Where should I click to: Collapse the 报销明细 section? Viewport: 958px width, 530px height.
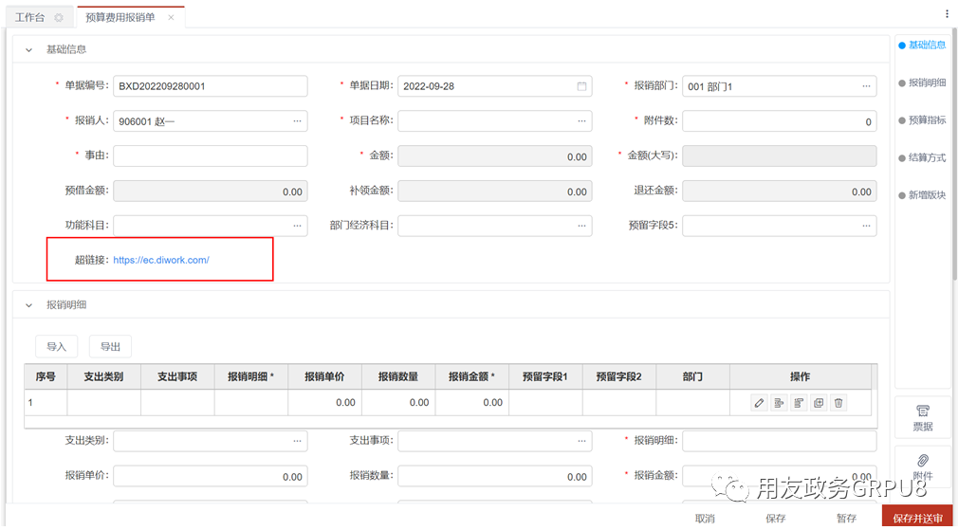(x=28, y=304)
